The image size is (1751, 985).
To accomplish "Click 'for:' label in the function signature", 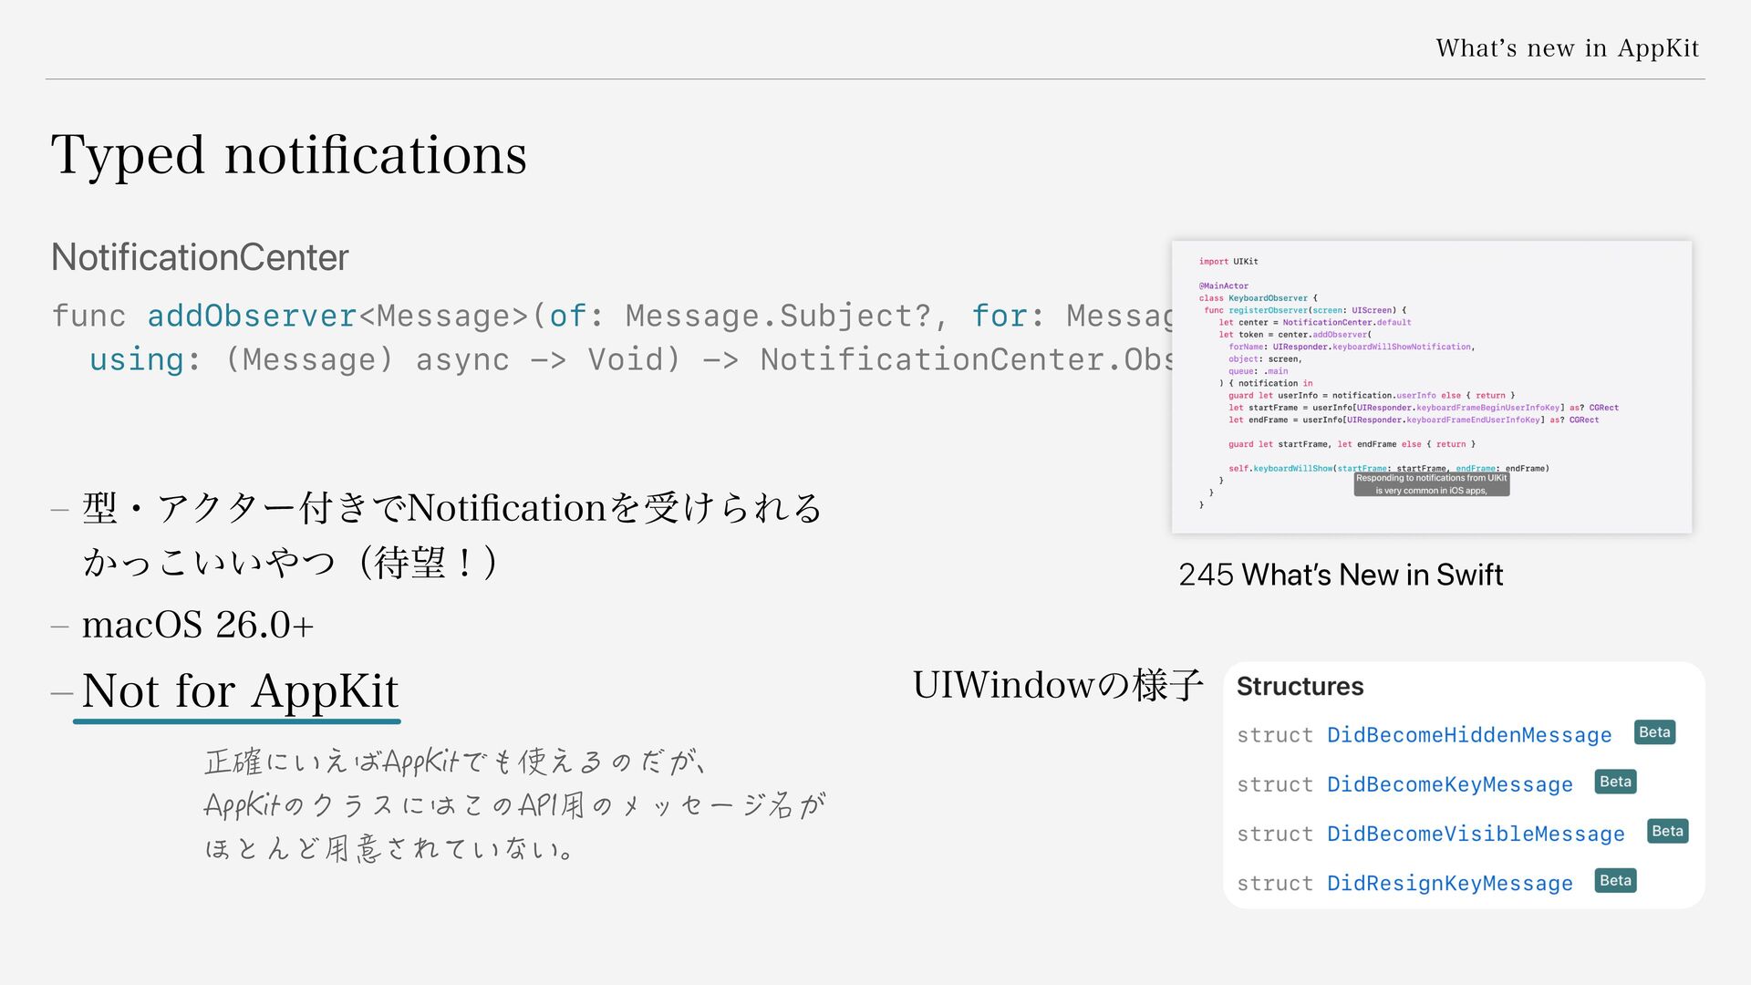I will coord(1008,316).
